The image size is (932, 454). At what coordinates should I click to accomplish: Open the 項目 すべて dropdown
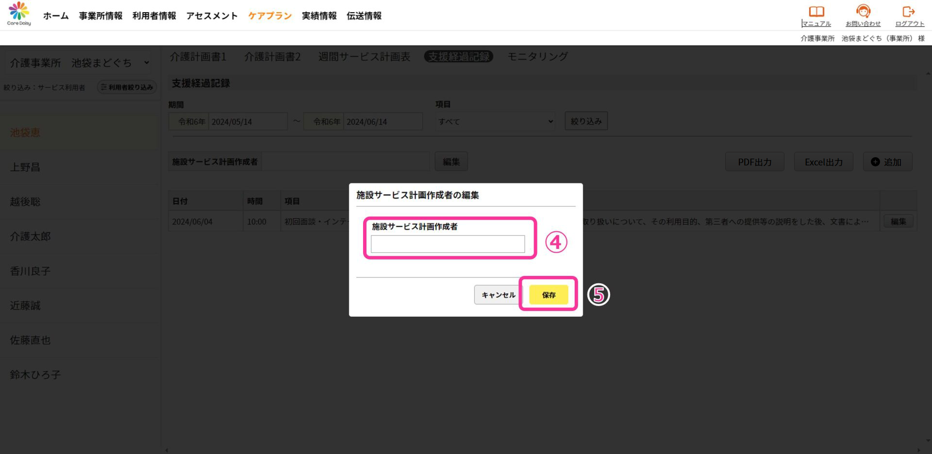(495, 121)
